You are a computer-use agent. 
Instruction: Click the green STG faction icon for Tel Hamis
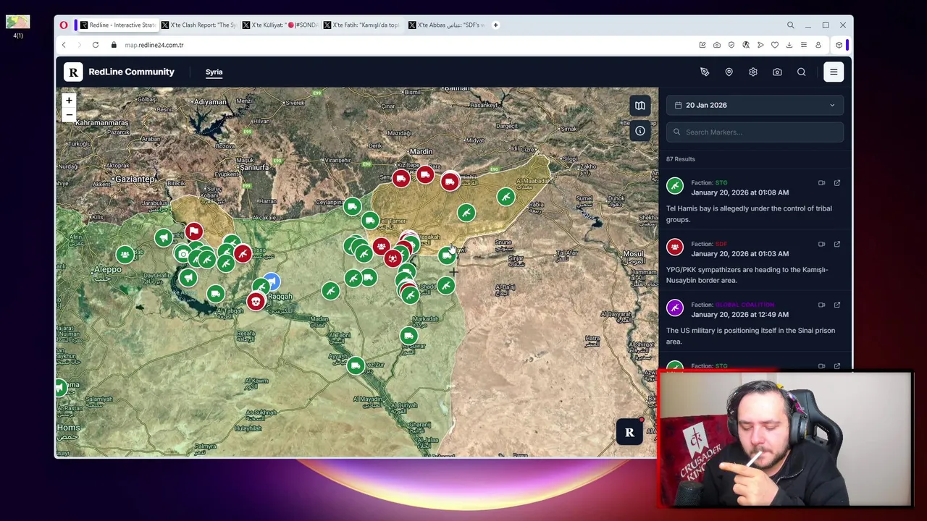[x=675, y=187]
